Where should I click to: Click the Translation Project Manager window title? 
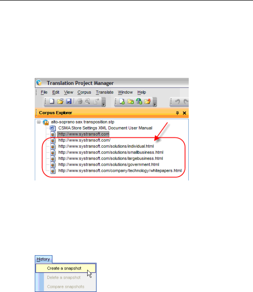[80, 83]
